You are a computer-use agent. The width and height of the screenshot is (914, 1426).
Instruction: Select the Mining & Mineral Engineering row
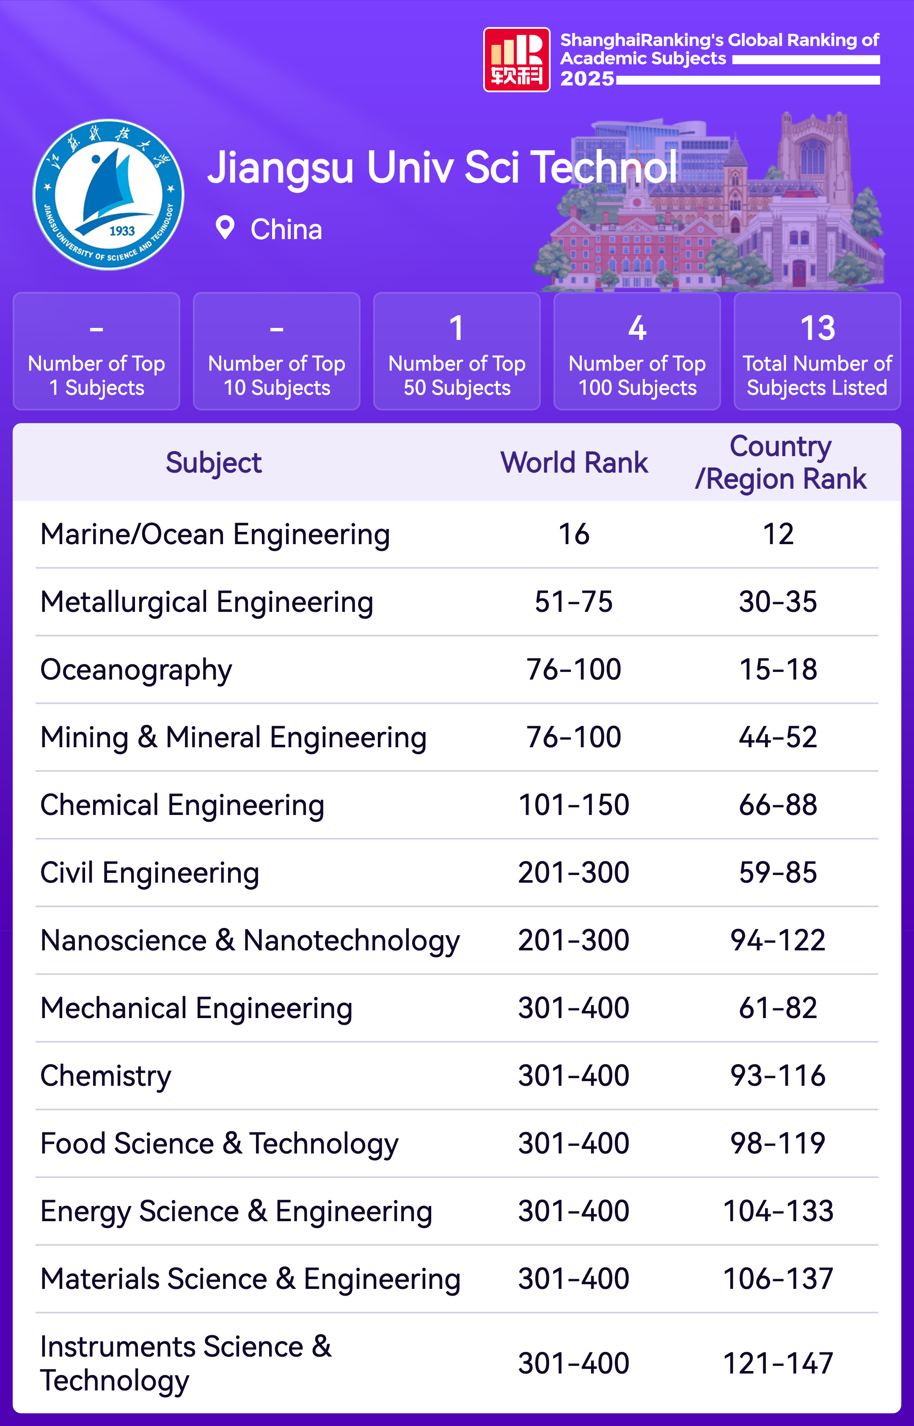(x=233, y=738)
